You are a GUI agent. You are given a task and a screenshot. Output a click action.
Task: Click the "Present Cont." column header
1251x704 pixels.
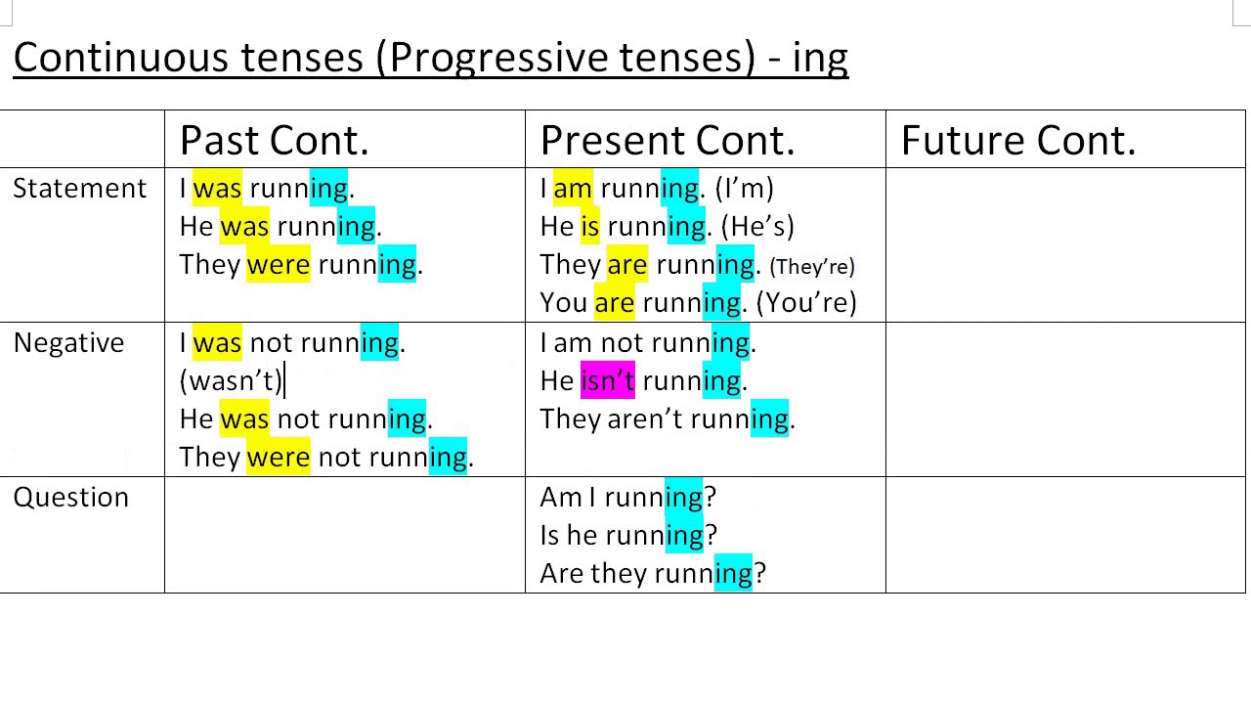pos(667,141)
